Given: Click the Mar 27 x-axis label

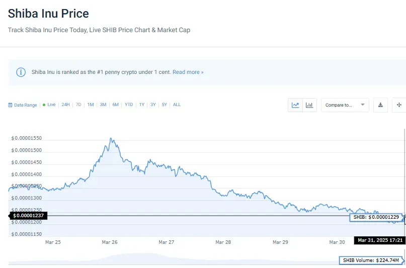Looking at the screenshot, I should pos(166,242).
